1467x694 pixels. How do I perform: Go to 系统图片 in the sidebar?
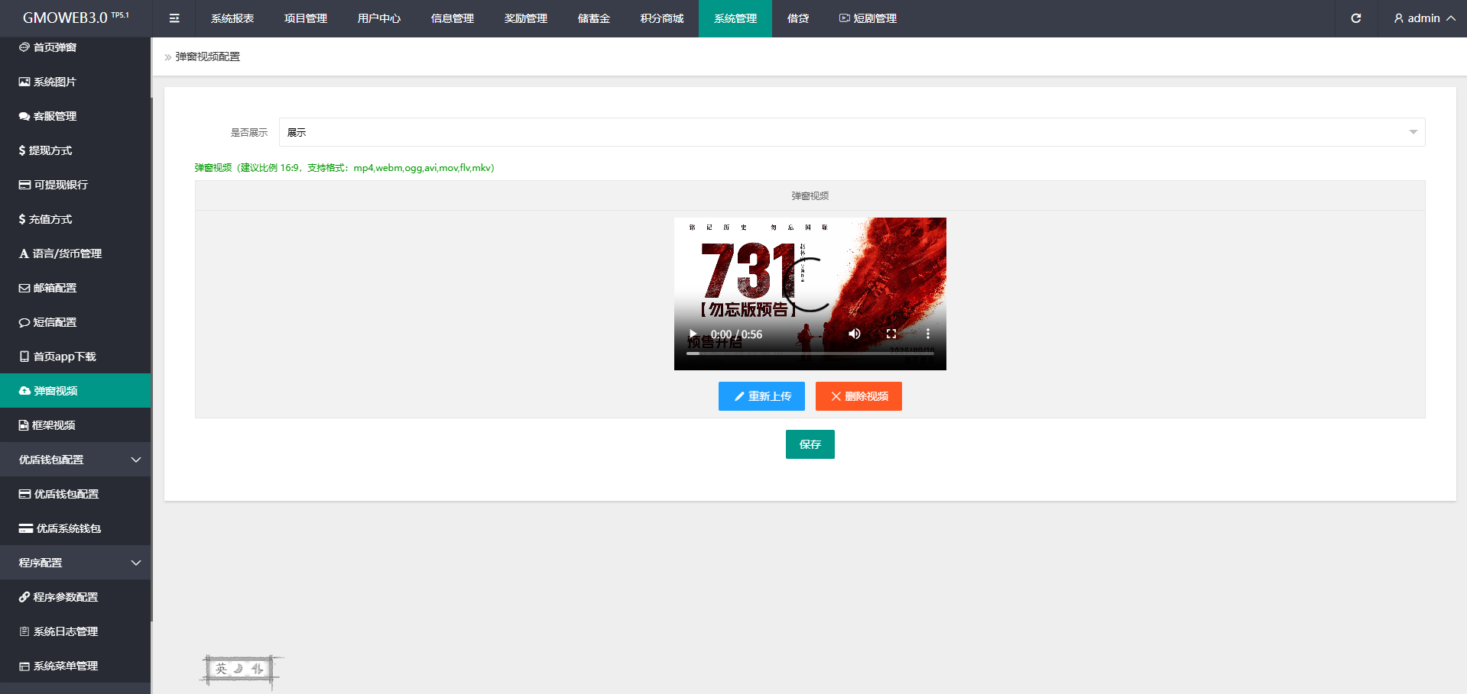[x=54, y=82]
